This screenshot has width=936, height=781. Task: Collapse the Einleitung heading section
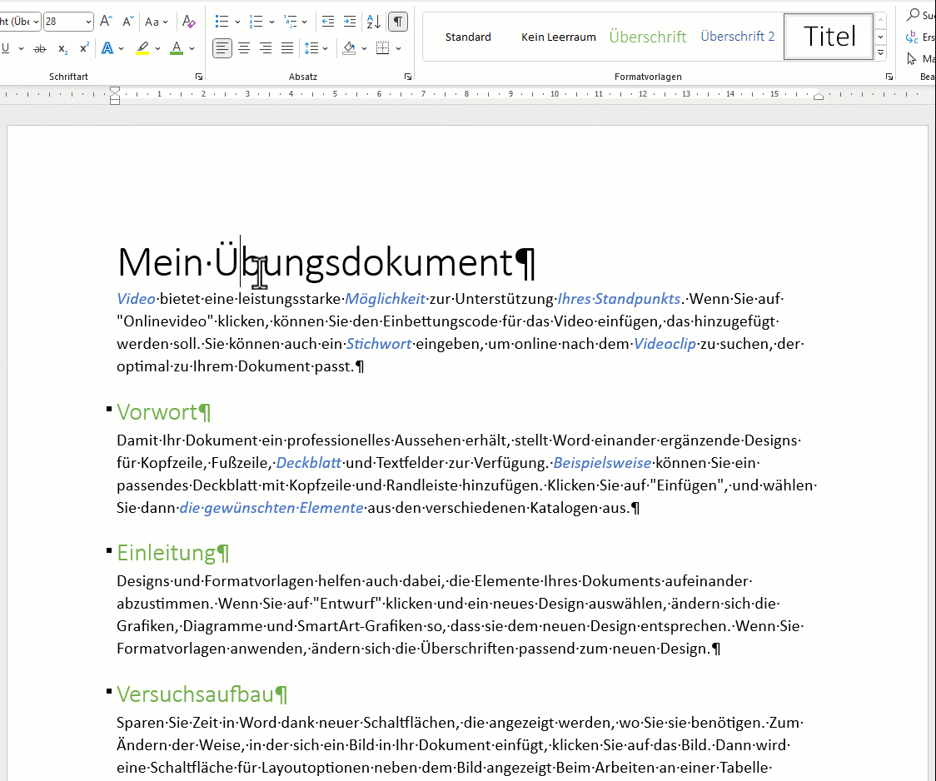tap(109, 550)
